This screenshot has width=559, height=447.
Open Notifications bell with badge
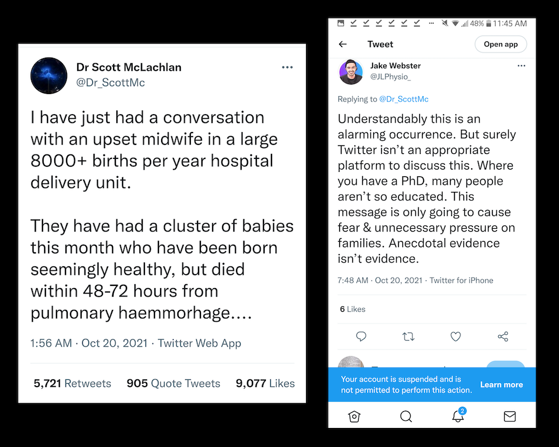click(x=458, y=416)
